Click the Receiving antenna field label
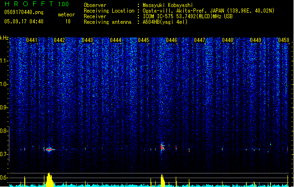Viewport: 294px width, 187px height. pos(108,22)
